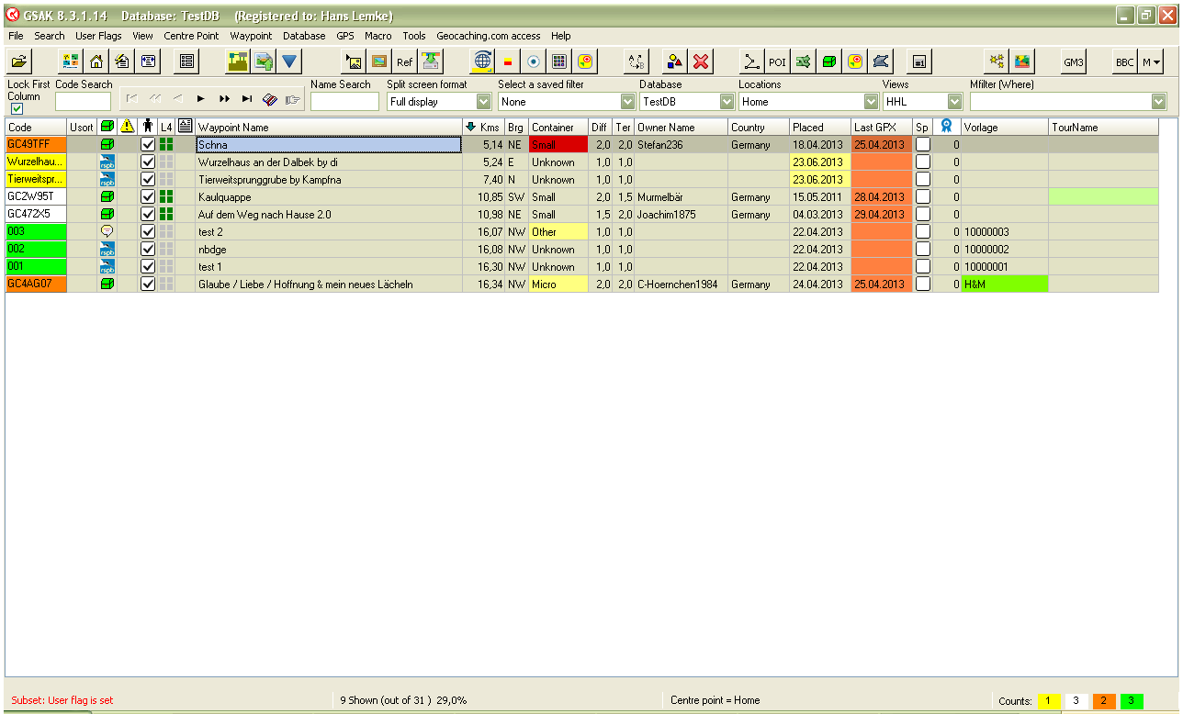Click the house toolbar icon

click(x=96, y=61)
